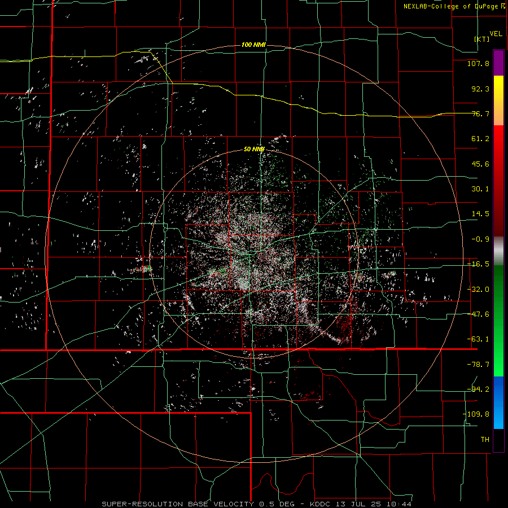This screenshot has height=508, width=508.
Task: Click the 45.6 velocity scale value
Action: pos(480,164)
